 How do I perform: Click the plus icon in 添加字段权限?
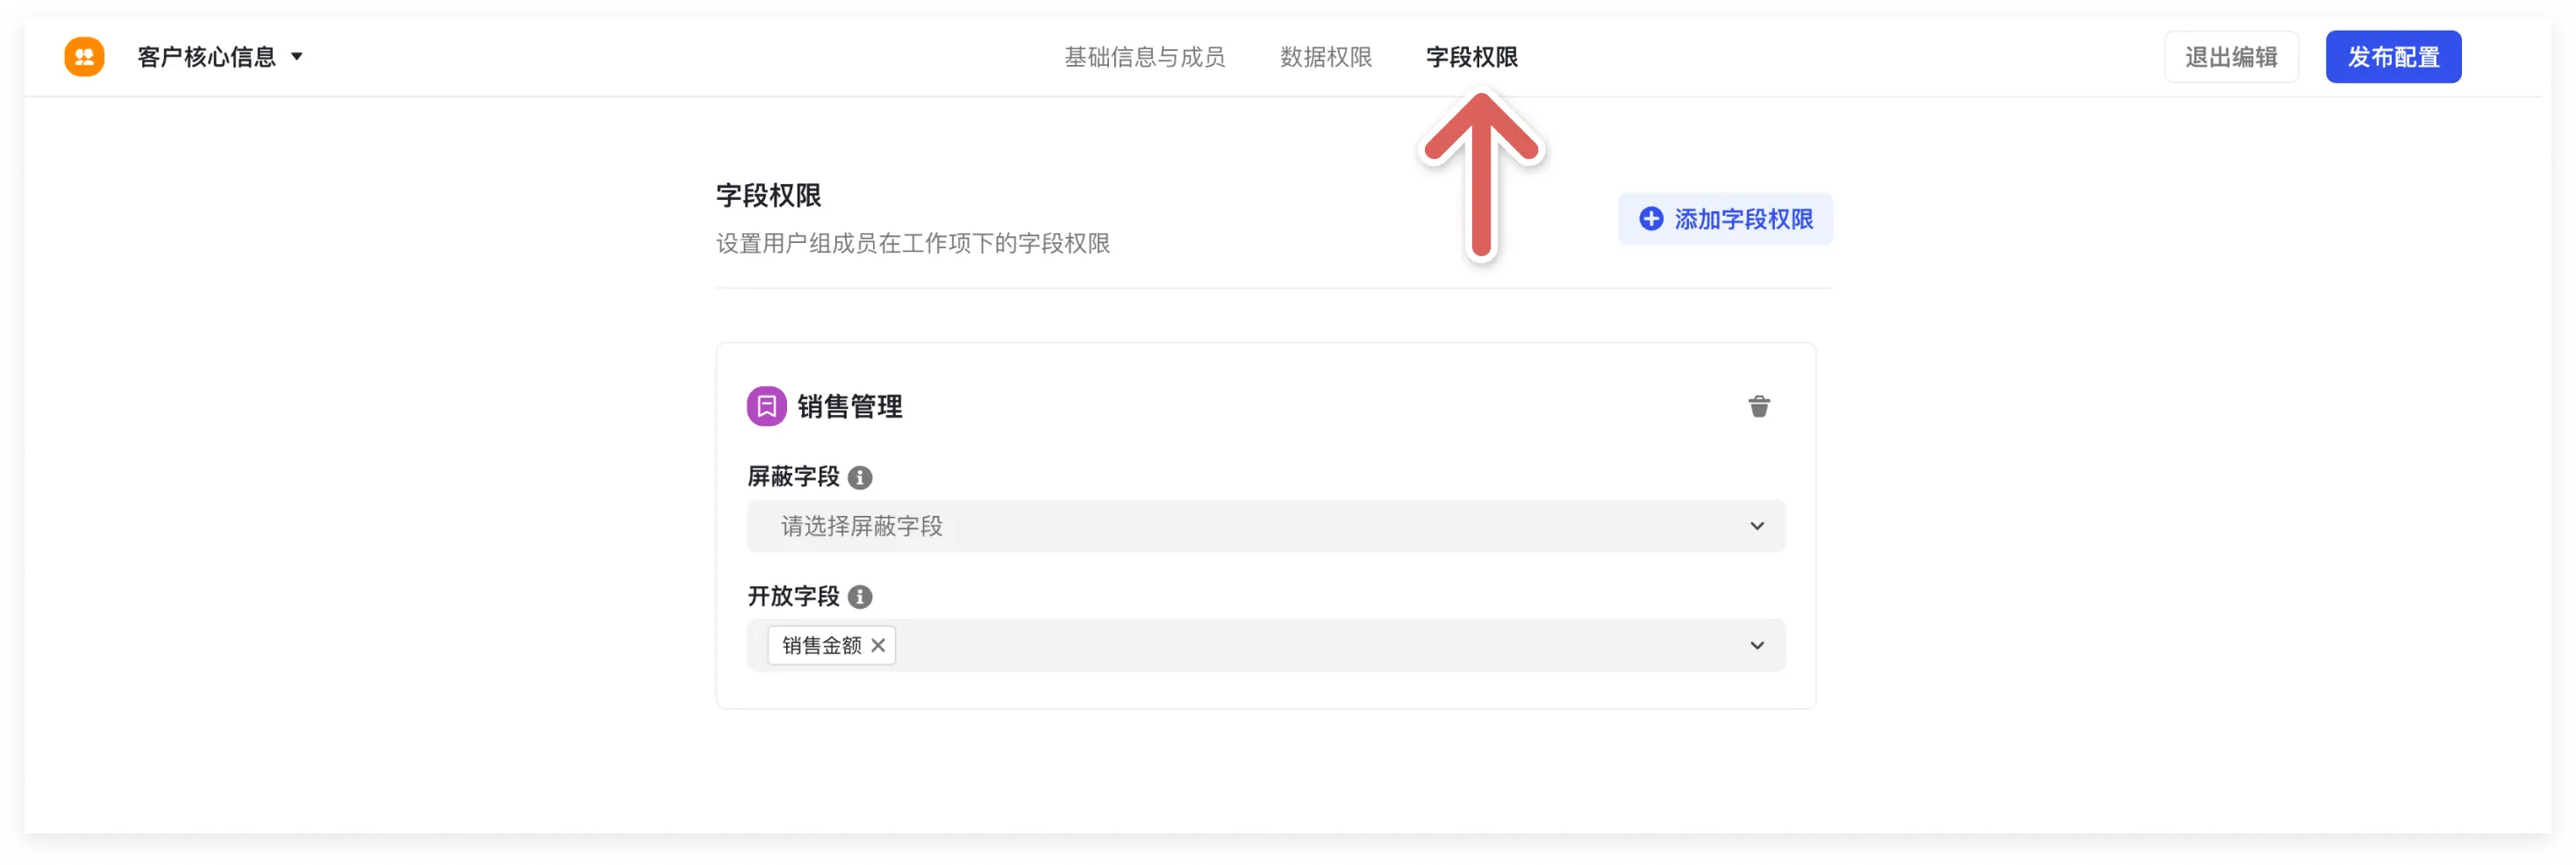click(x=1650, y=219)
